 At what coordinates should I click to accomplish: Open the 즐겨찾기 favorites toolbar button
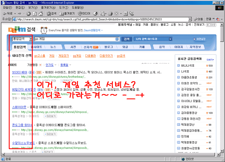67,14
